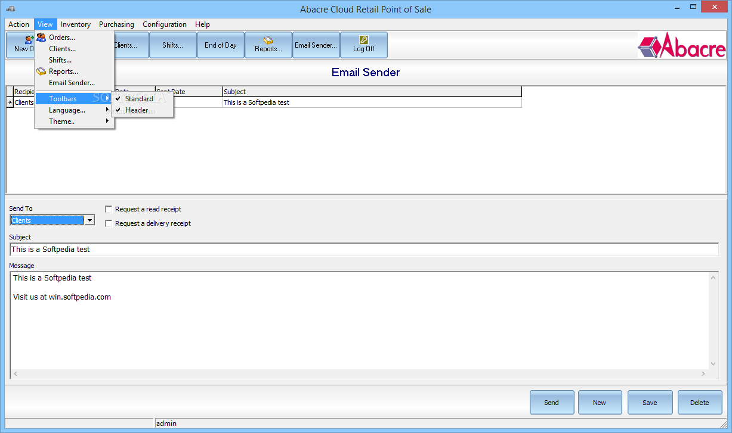Click the Log Off key icon
The width and height of the screenshot is (732, 433).
364,40
